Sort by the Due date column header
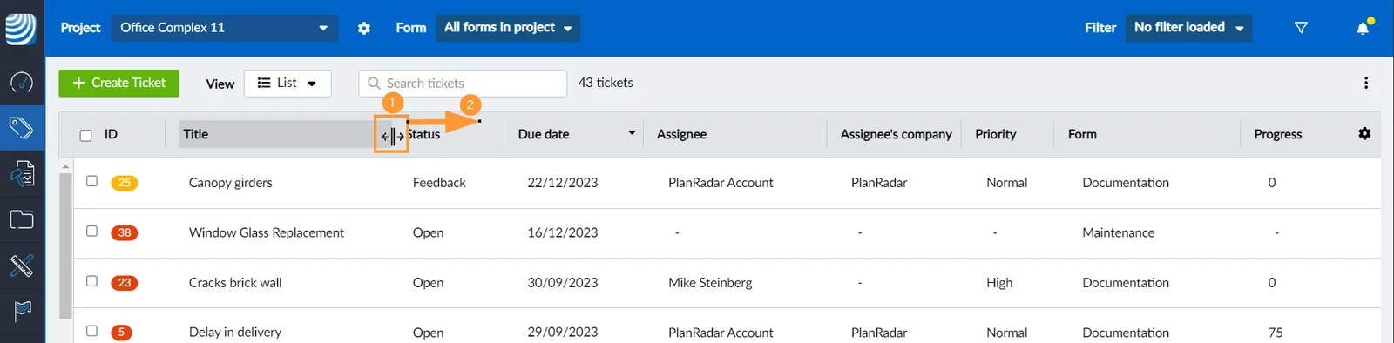The image size is (1394, 343). click(544, 134)
